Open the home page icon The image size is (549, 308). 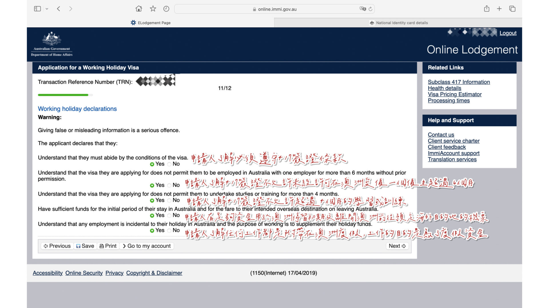(139, 9)
